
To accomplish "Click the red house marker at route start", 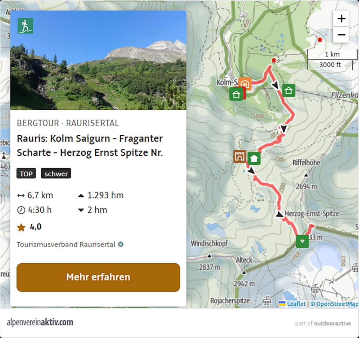I will click(273, 60).
